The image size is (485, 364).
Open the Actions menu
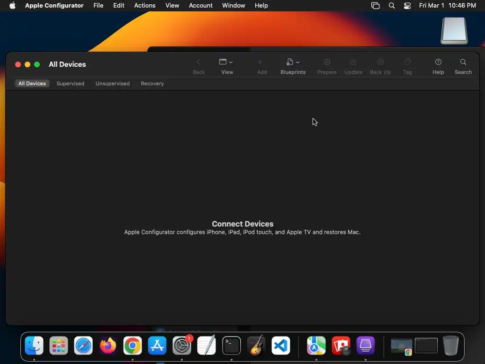coord(145,6)
